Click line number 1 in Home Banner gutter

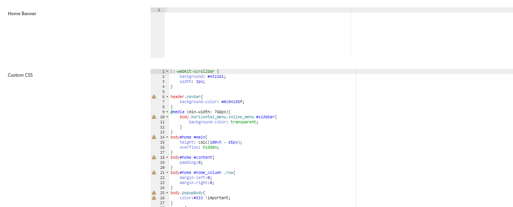[x=158, y=10]
